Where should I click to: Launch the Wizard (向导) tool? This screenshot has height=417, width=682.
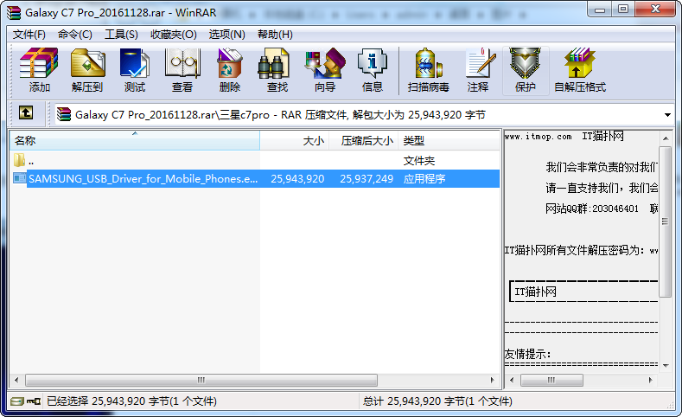click(325, 63)
